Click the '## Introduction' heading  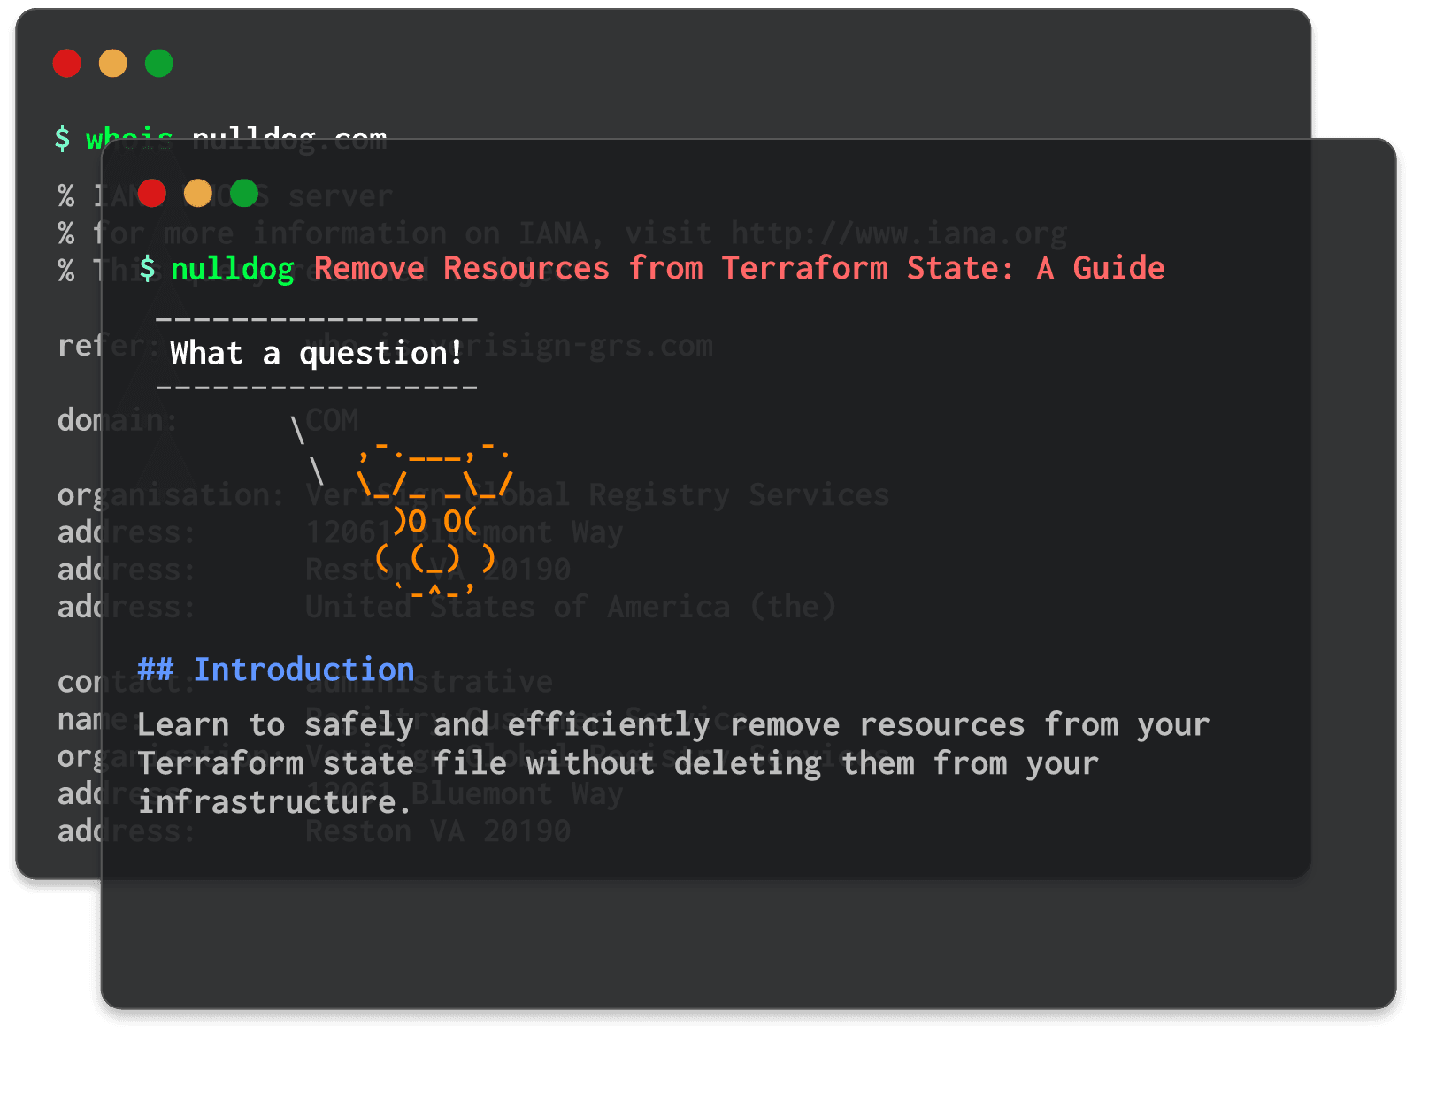(x=276, y=670)
